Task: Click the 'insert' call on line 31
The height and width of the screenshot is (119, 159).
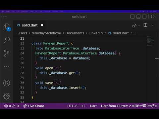Action: coord(75,88)
